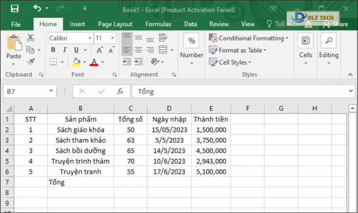Increase font size with large A
Image resolution: width=358 pixels, height=213 pixels.
[x=100, y=50]
